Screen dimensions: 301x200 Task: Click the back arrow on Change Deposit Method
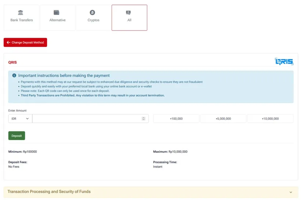tap(8, 42)
